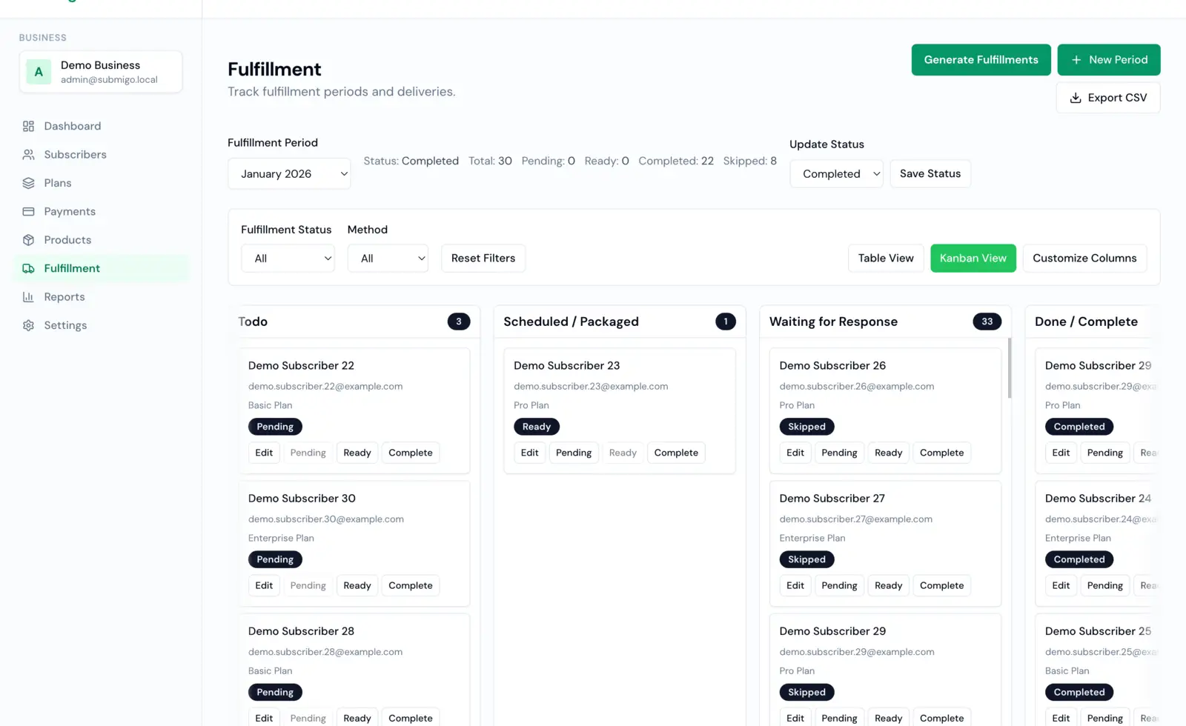This screenshot has width=1186, height=726.
Task: Click the Payments card icon in the sidebar
Action: [29, 211]
